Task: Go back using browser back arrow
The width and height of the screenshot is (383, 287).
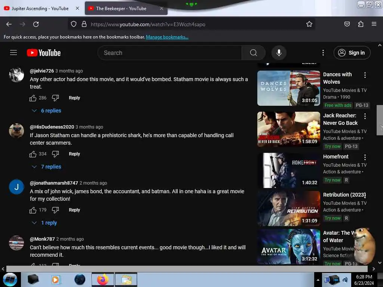Action: (x=9, y=24)
